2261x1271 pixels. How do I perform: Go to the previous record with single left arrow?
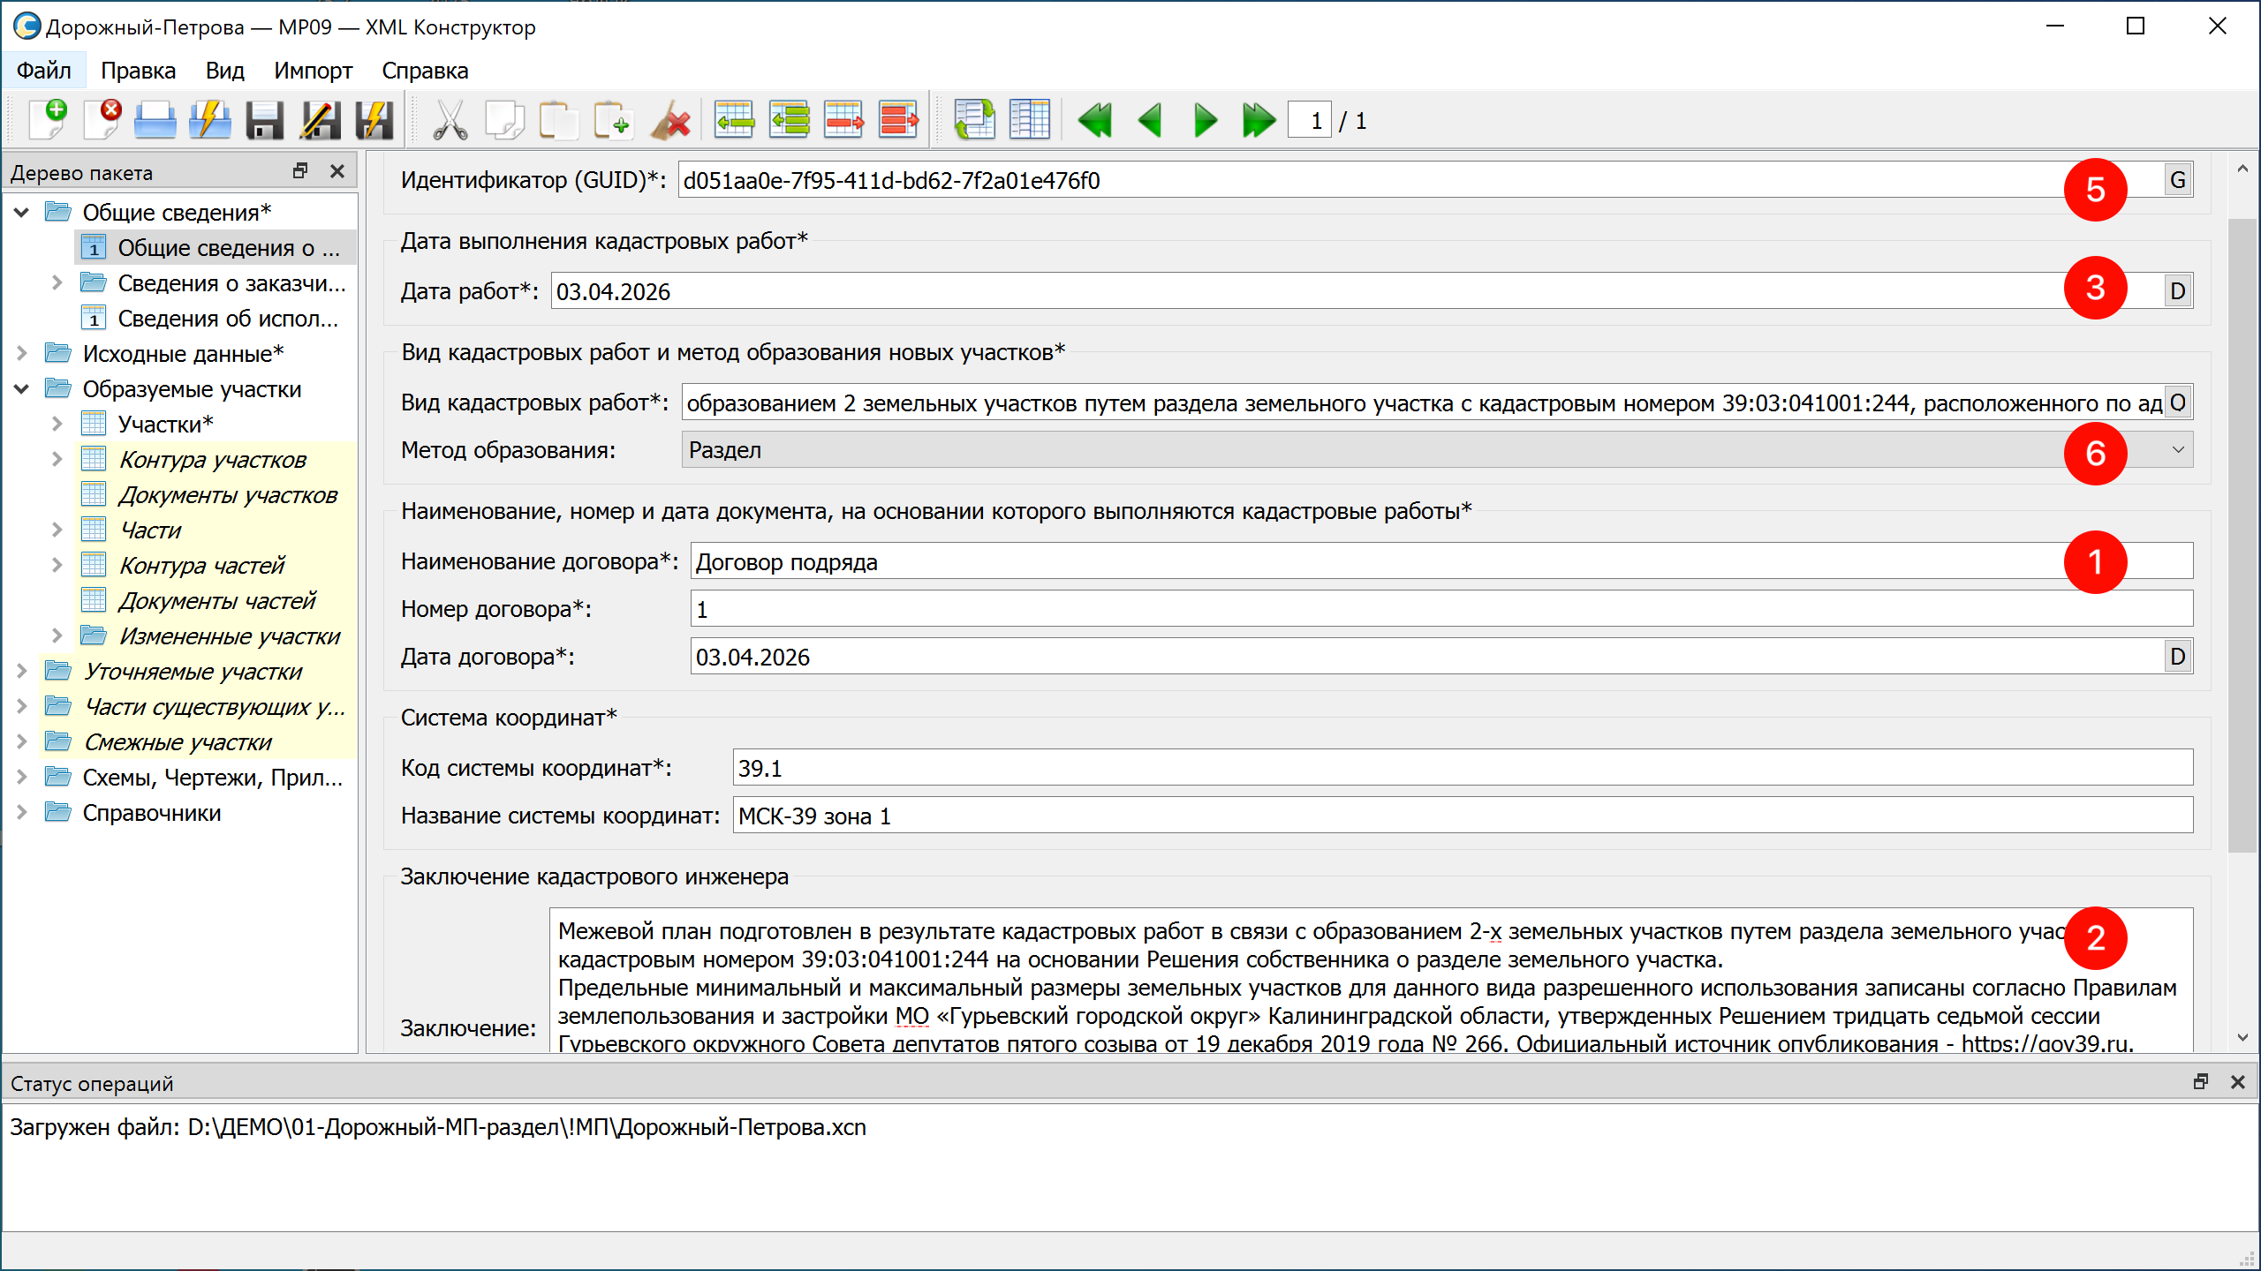[1150, 120]
